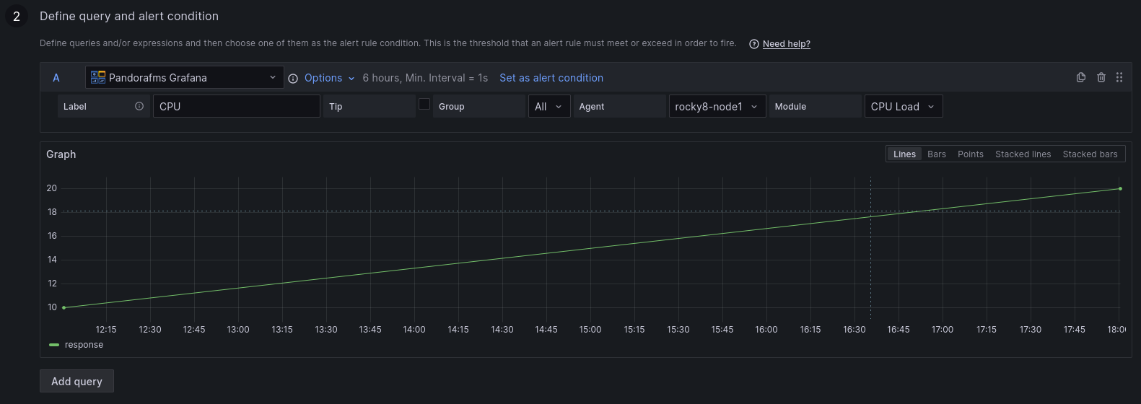Click the drag handle for query A
Image resolution: width=1141 pixels, height=404 pixels.
pos(1119,77)
